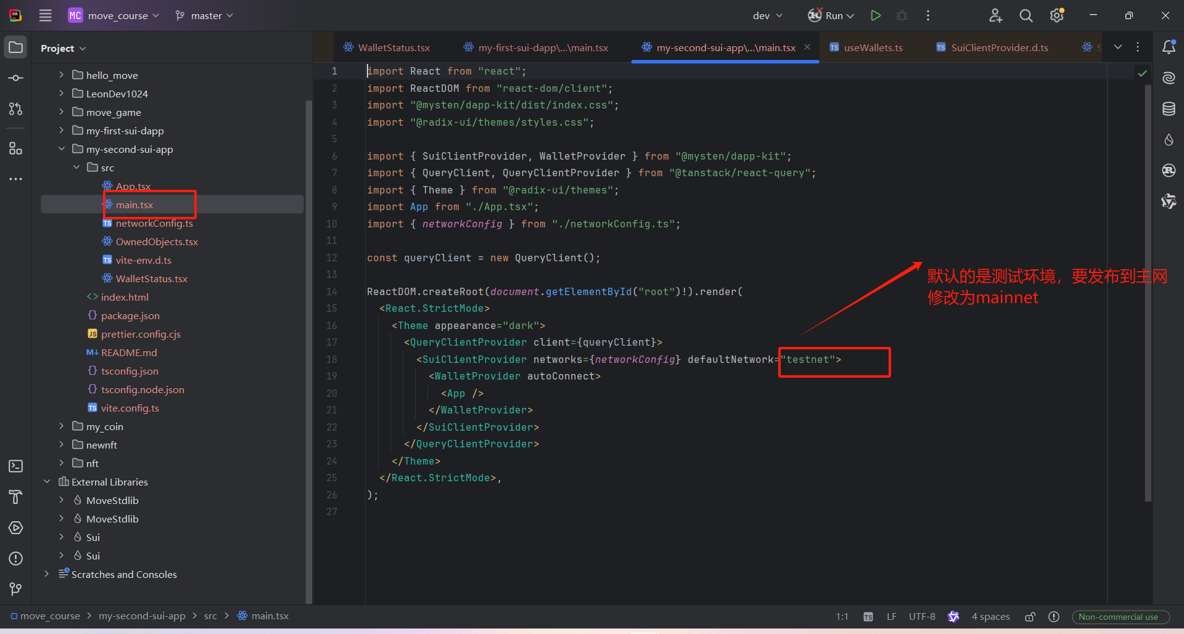Open the Notifications bell icon
Image resolution: width=1184 pixels, height=634 pixels.
[x=1169, y=47]
